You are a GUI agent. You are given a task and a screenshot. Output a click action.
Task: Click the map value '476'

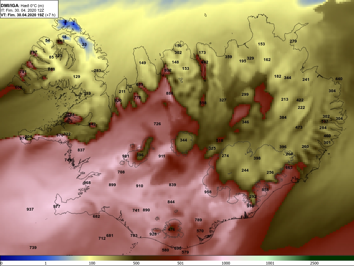pos(171,229)
